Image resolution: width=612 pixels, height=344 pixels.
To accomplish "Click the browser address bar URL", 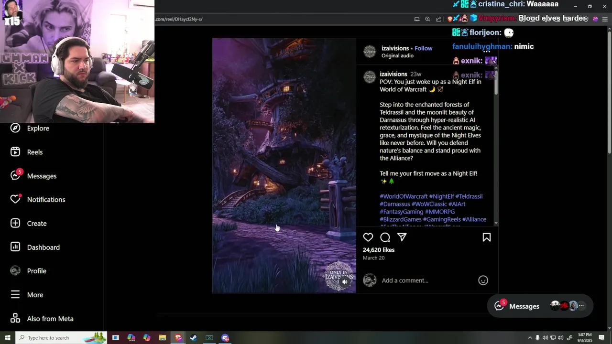I will pyautogui.click(x=179, y=19).
